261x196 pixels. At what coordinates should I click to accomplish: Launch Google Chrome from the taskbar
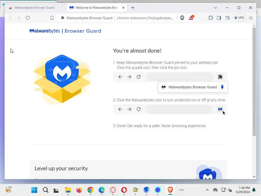(x=90, y=190)
